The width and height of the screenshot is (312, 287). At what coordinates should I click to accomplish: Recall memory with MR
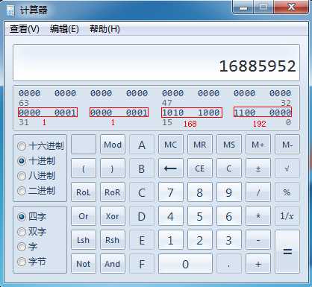tap(200, 145)
